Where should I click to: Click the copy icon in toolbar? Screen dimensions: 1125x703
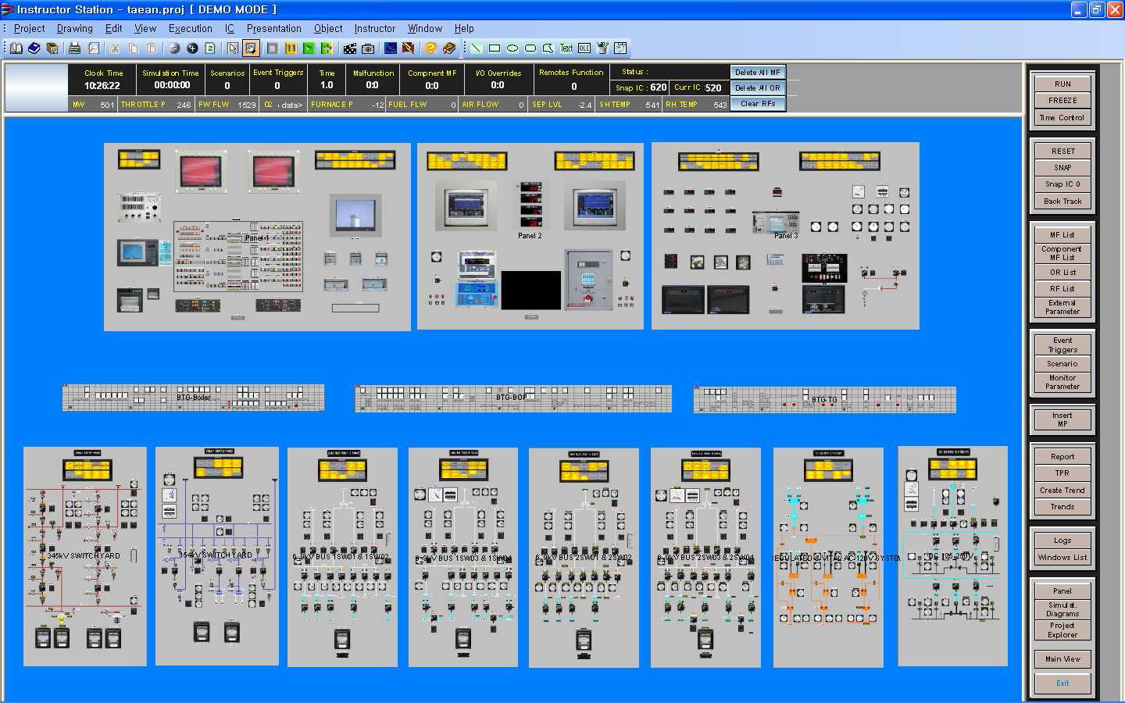[x=133, y=48]
